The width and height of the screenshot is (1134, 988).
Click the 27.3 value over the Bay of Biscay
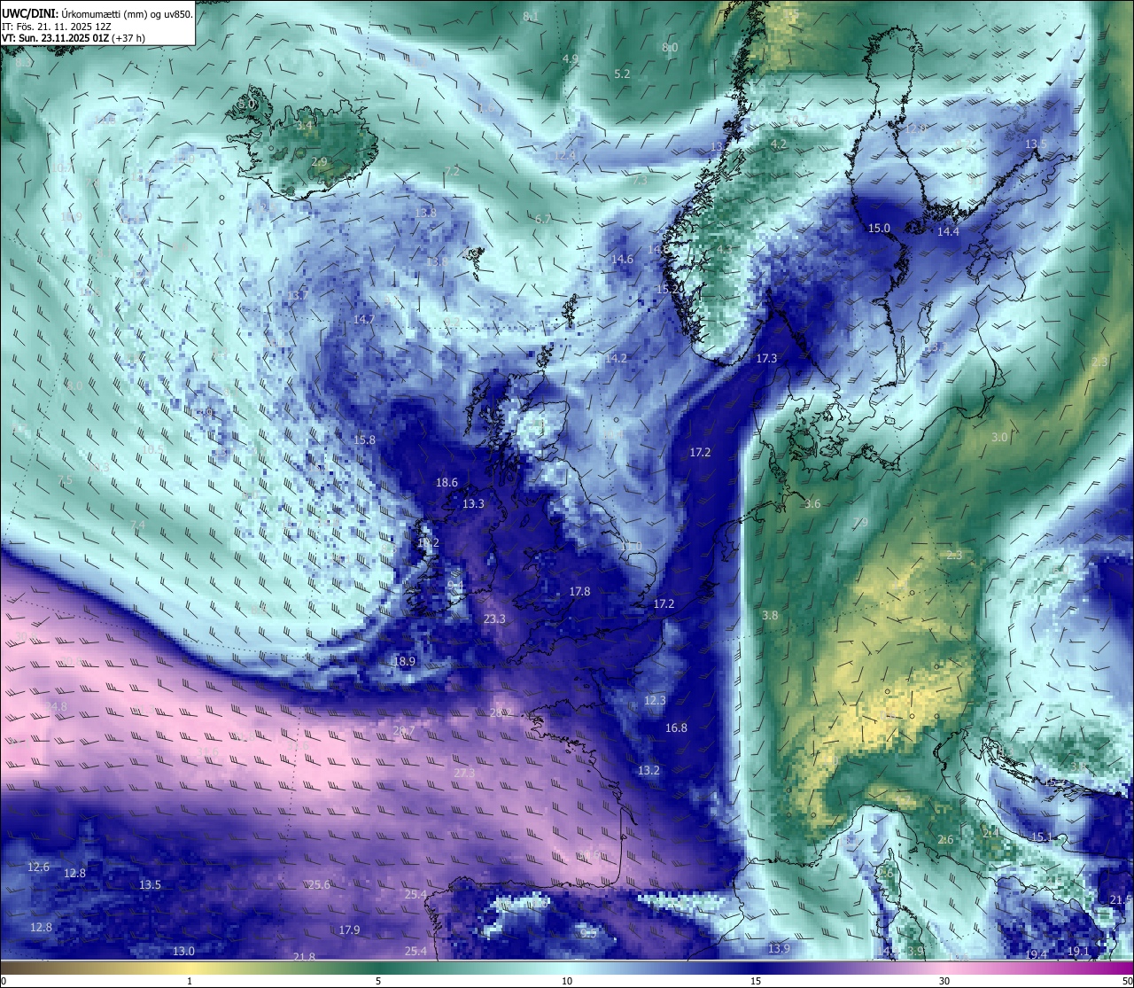click(464, 773)
